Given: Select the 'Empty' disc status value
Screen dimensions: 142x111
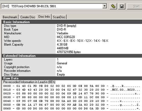Looking at the screenshot, I should point(61,74).
